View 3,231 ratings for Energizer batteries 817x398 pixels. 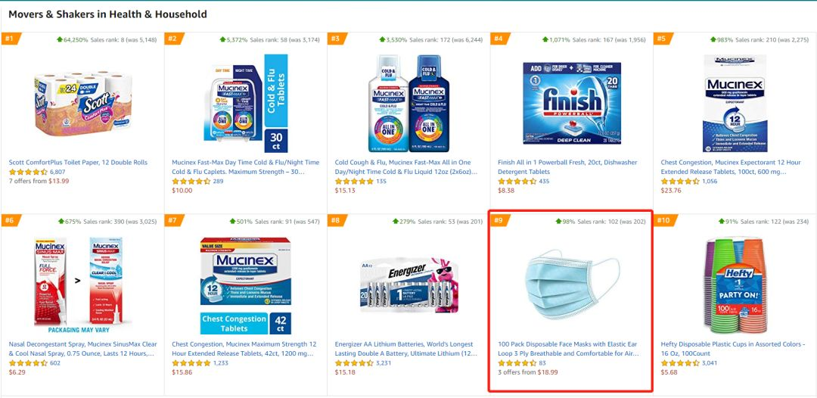click(383, 363)
